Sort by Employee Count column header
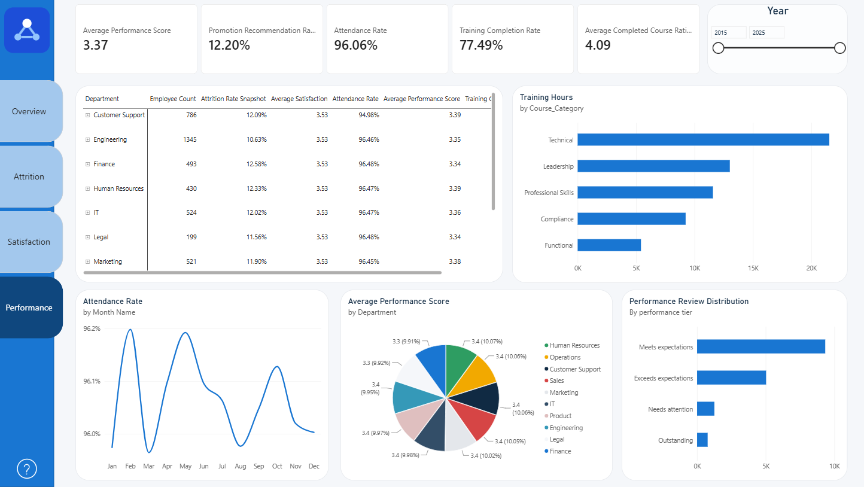The width and height of the screenshot is (864, 487). (x=173, y=99)
